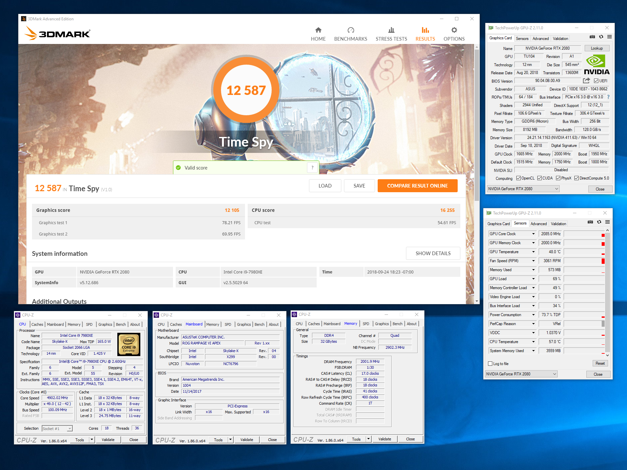Enable Log to file in GPU-Z Sensors
Screen dimensions: 627x470
[x=490, y=364]
